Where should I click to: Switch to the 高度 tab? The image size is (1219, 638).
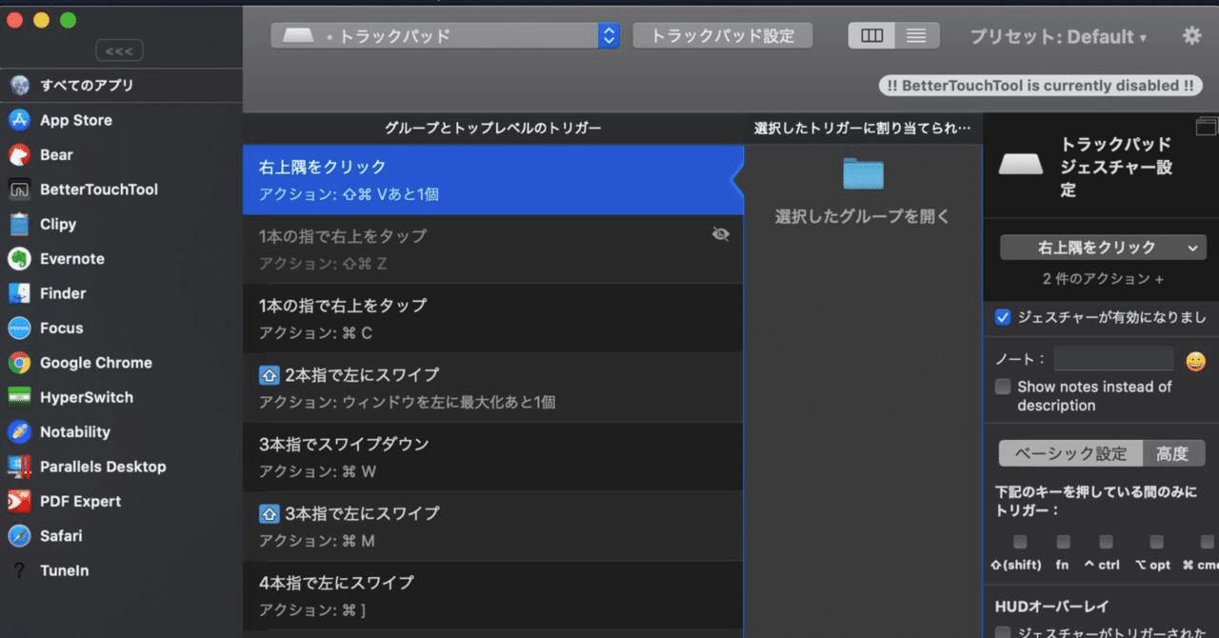tap(1173, 453)
